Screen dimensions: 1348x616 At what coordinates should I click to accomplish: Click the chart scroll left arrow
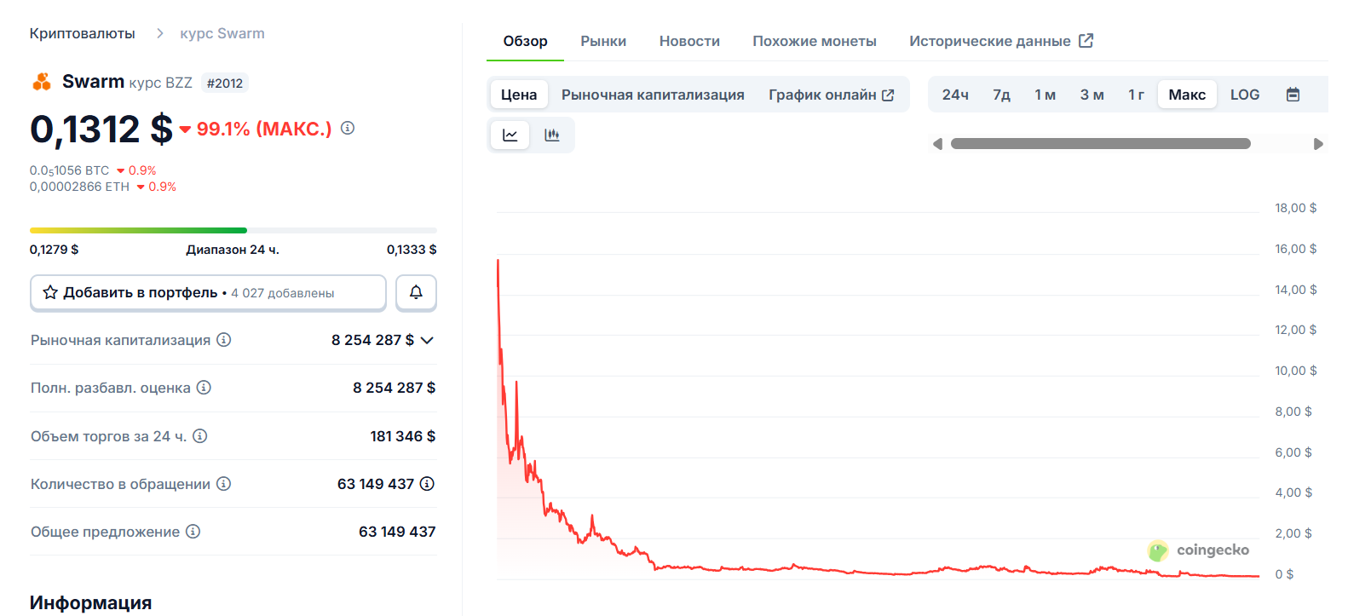(937, 144)
